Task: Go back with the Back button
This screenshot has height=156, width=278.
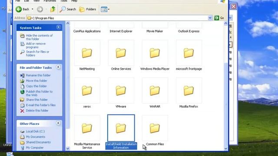Action: 23,9
